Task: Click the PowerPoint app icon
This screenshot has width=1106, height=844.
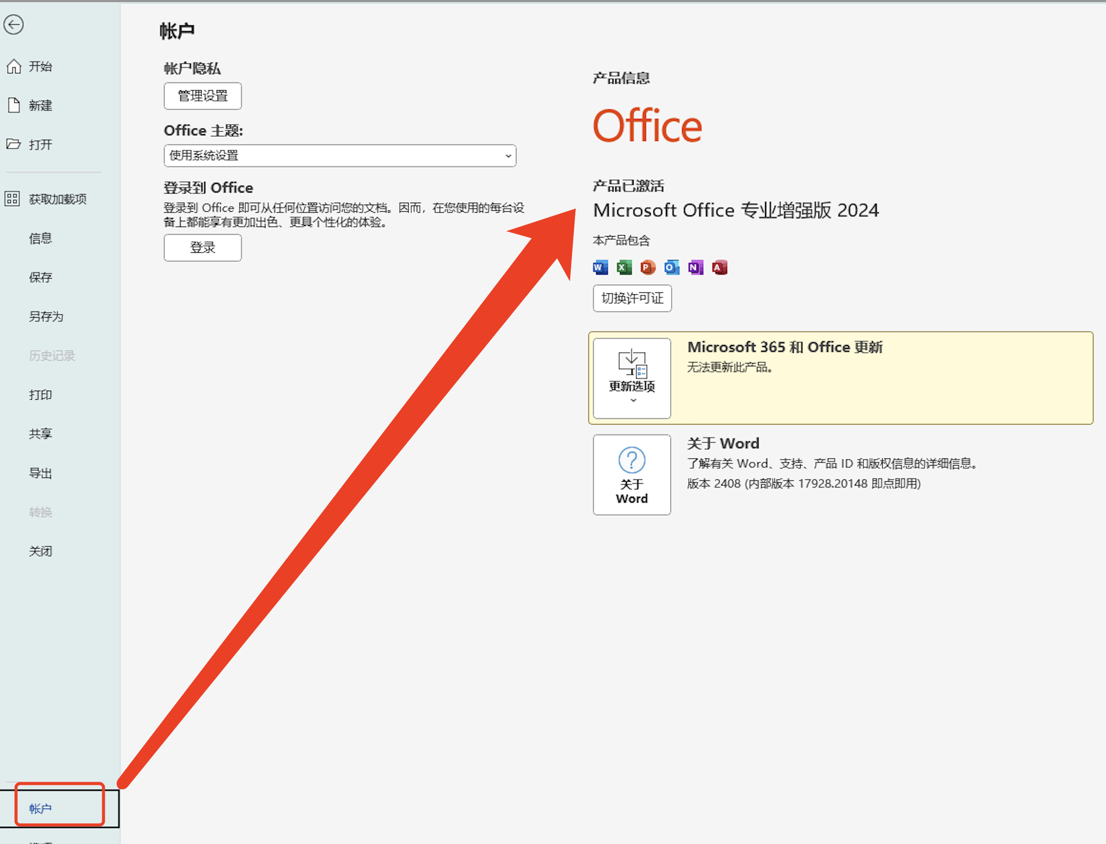Action: coord(648,267)
